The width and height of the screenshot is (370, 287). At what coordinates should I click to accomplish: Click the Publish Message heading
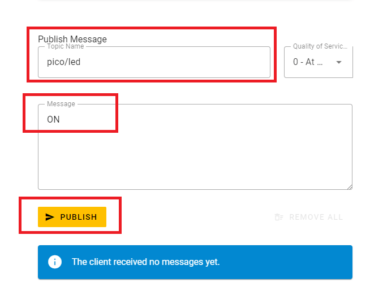click(72, 39)
